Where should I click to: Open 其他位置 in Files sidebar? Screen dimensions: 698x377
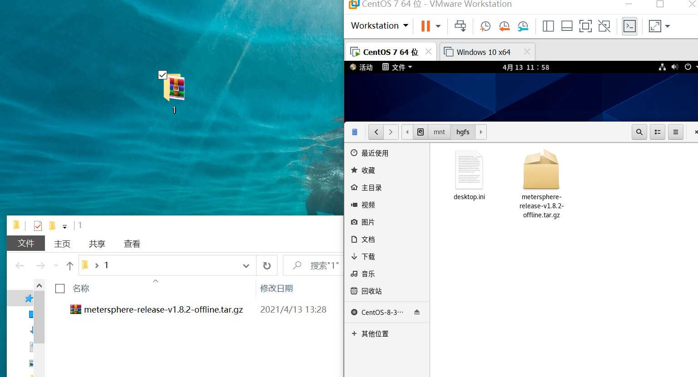click(387, 334)
